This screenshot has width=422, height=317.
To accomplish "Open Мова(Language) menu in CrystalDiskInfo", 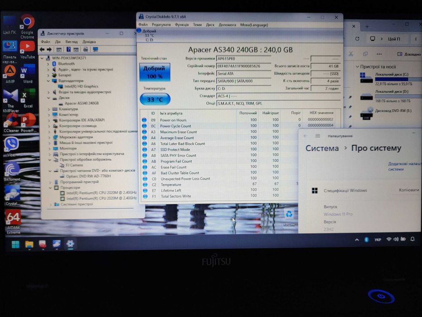I will (254, 25).
